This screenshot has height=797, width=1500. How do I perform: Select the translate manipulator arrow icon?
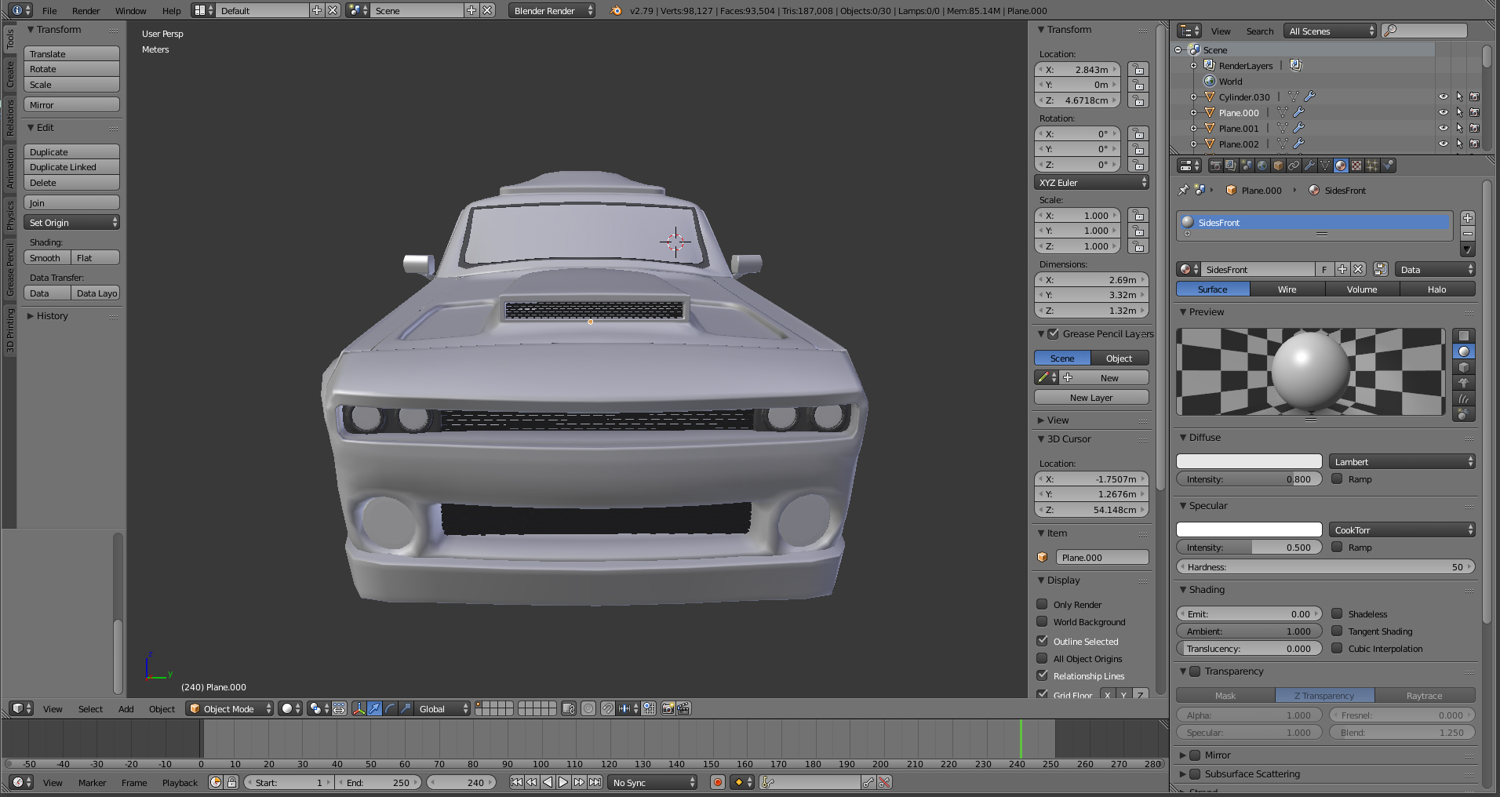(374, 708)
